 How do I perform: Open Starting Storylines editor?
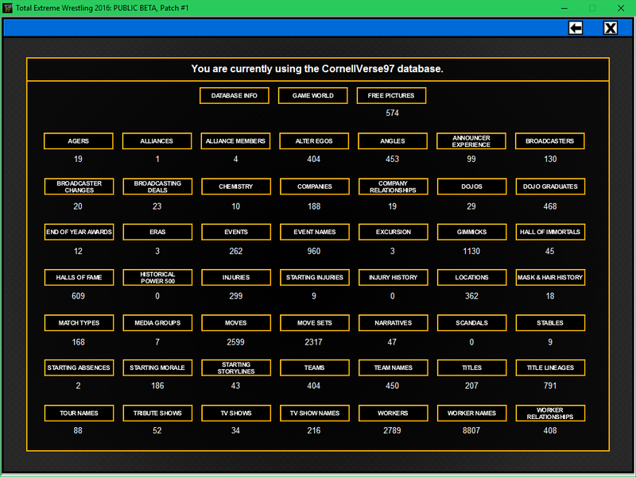click(x=236, y=367)
